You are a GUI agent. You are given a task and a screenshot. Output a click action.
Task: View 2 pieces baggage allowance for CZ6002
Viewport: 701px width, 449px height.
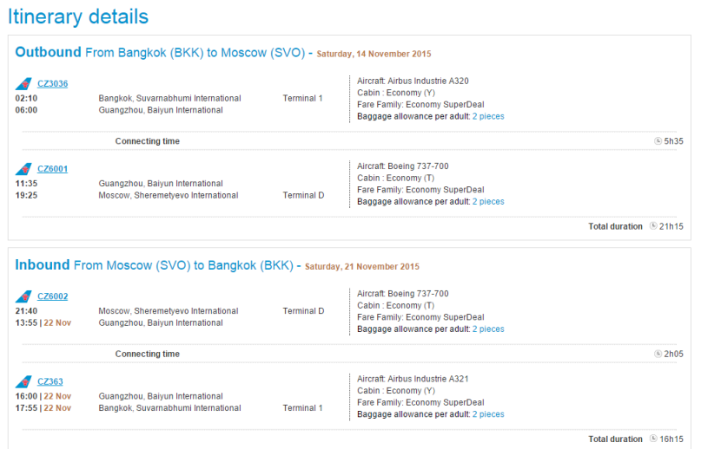tap(488, 329)
